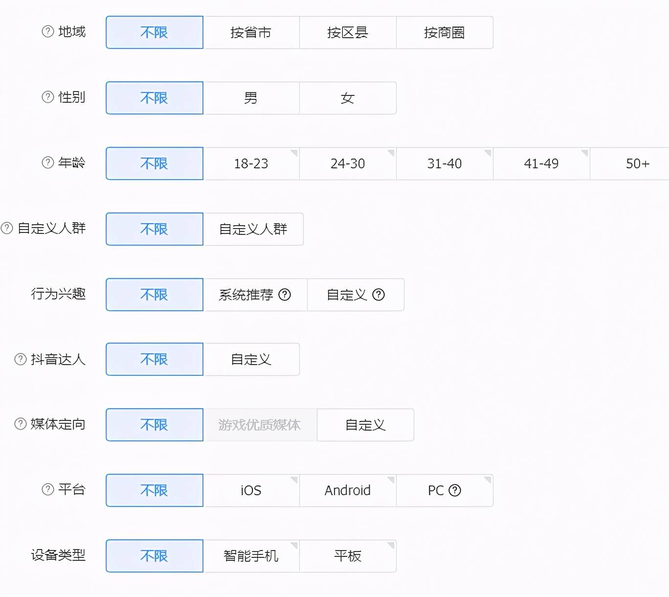Screen dimensions: 669x597
Task: Select 男 gender option
Action: [251, 98]
